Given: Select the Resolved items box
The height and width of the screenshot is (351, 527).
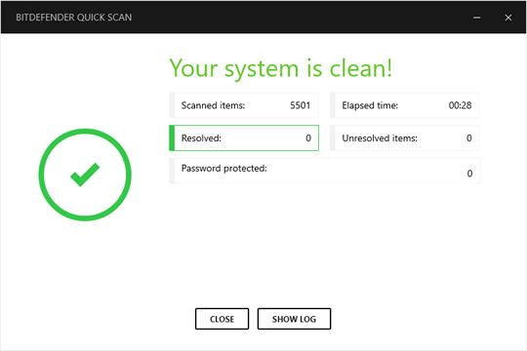Looking at the screenshot, I should click(x=244, y=138).
